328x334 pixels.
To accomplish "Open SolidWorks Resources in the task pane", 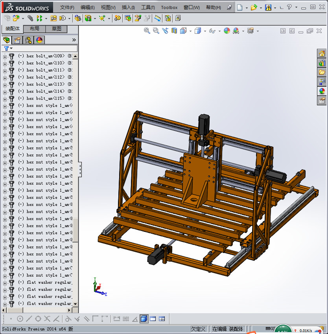I will pyautogui.click(x=322, y=54).
